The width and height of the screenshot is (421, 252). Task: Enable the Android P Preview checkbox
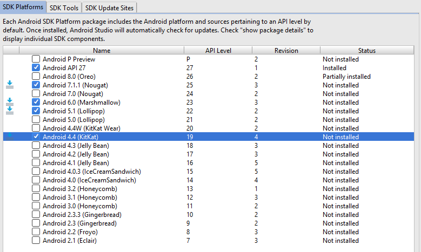pyautogui.click(x=36, y=59)
